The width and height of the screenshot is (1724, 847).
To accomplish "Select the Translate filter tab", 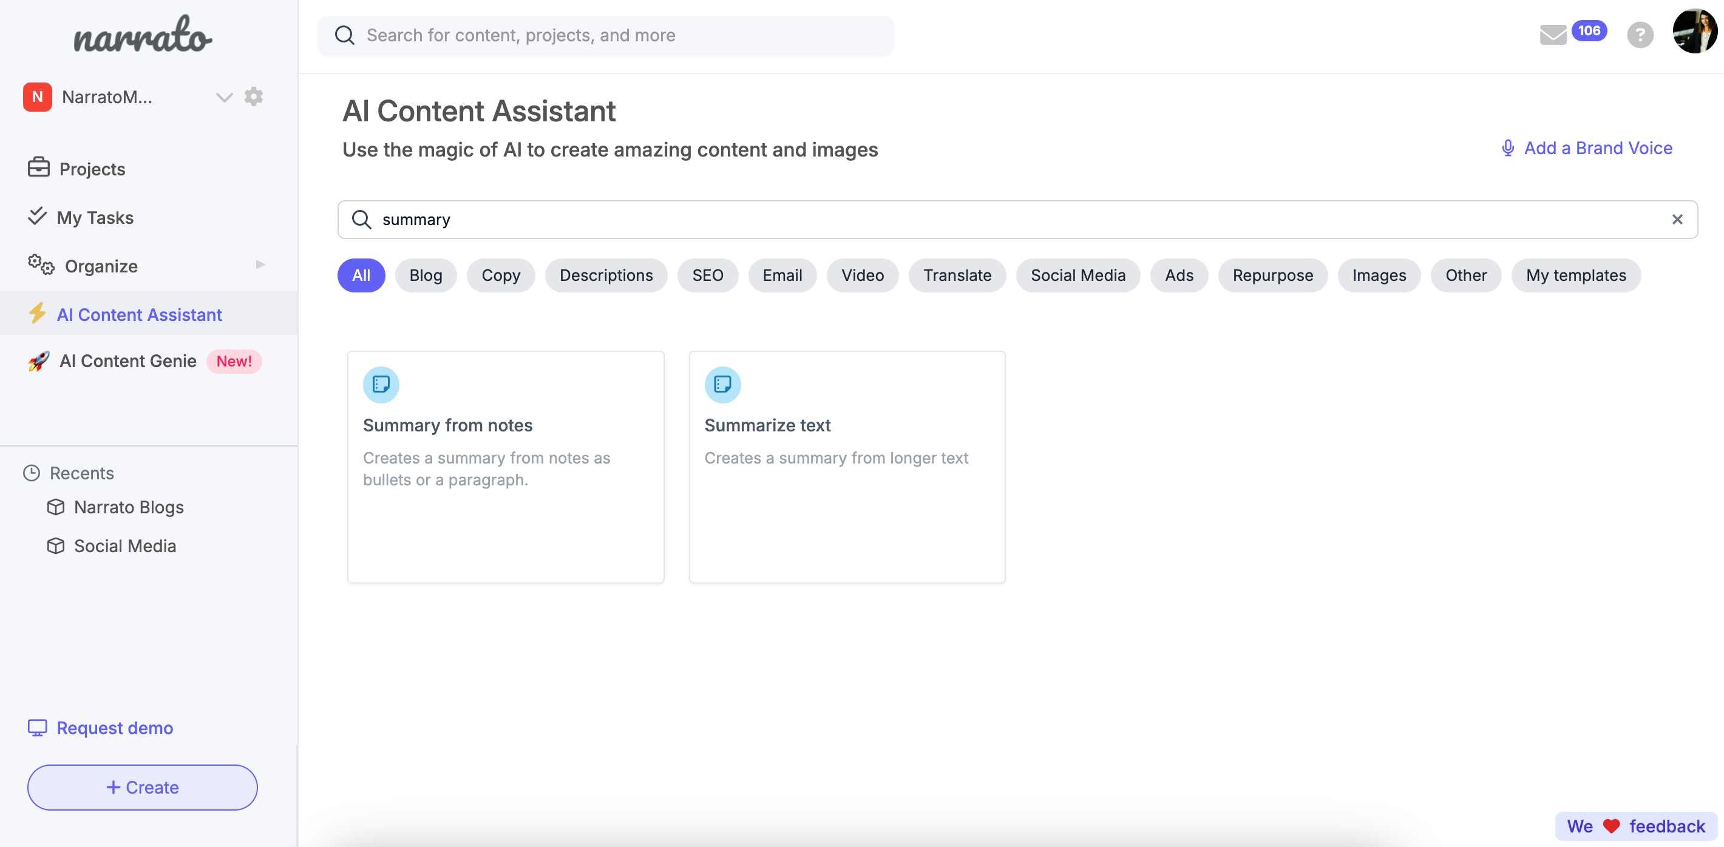I will tap(957, 275).
